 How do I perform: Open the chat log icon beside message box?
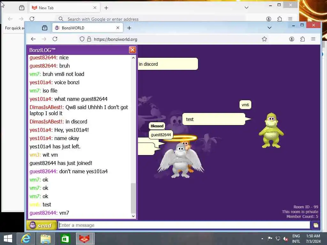[x=316, y=225]
